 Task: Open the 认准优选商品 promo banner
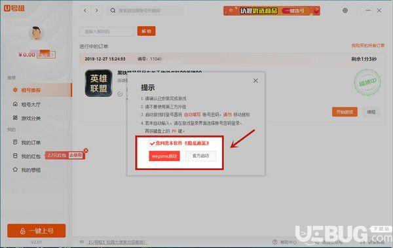click(272, 10)
